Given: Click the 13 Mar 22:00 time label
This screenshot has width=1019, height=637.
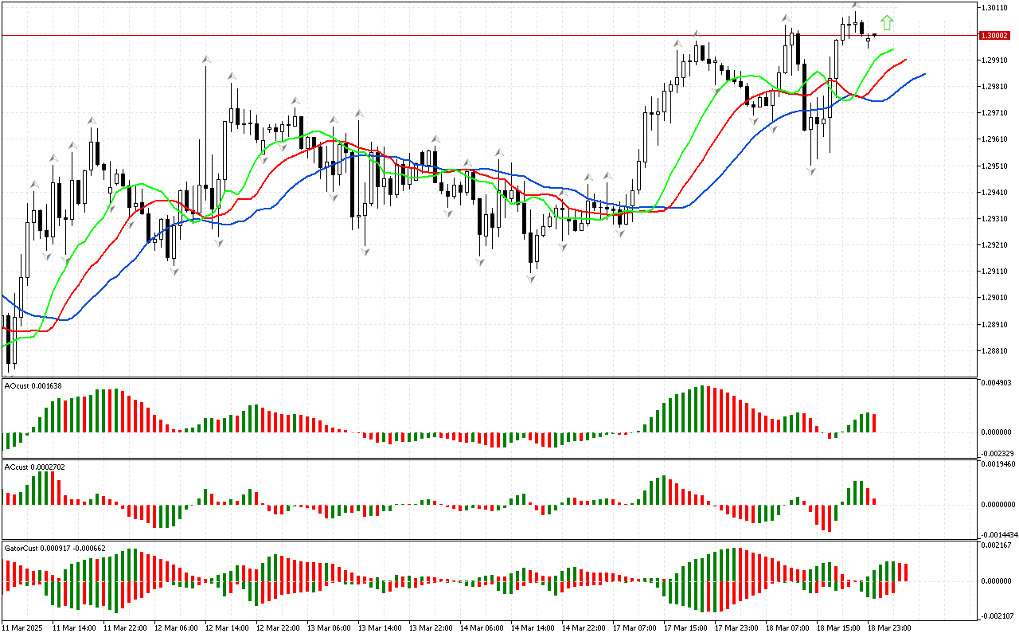Looking at the screenshot, I should (431, 627).
